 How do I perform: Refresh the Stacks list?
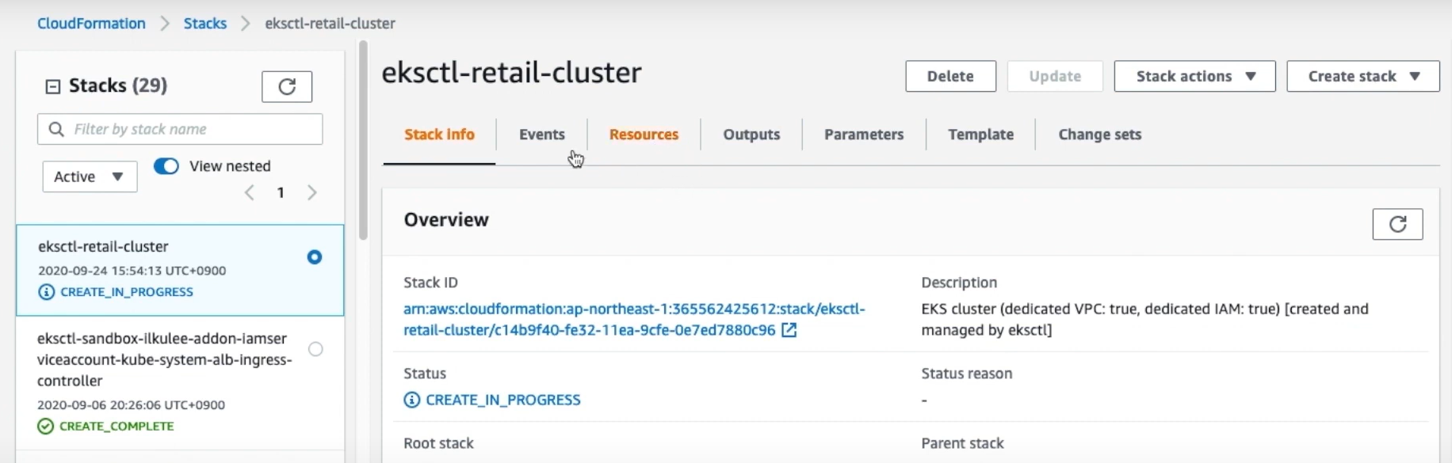click(287, 86)
